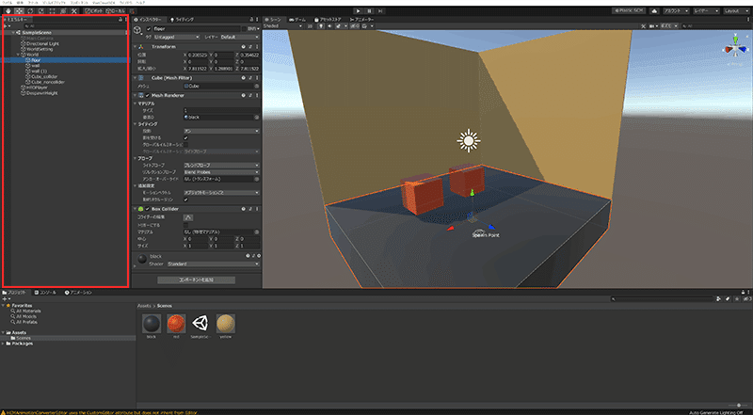Select DespawnHeight in the Hierarchy
Image resolution: width=753 pixels, height=415 pixels.
click(41, 93)
